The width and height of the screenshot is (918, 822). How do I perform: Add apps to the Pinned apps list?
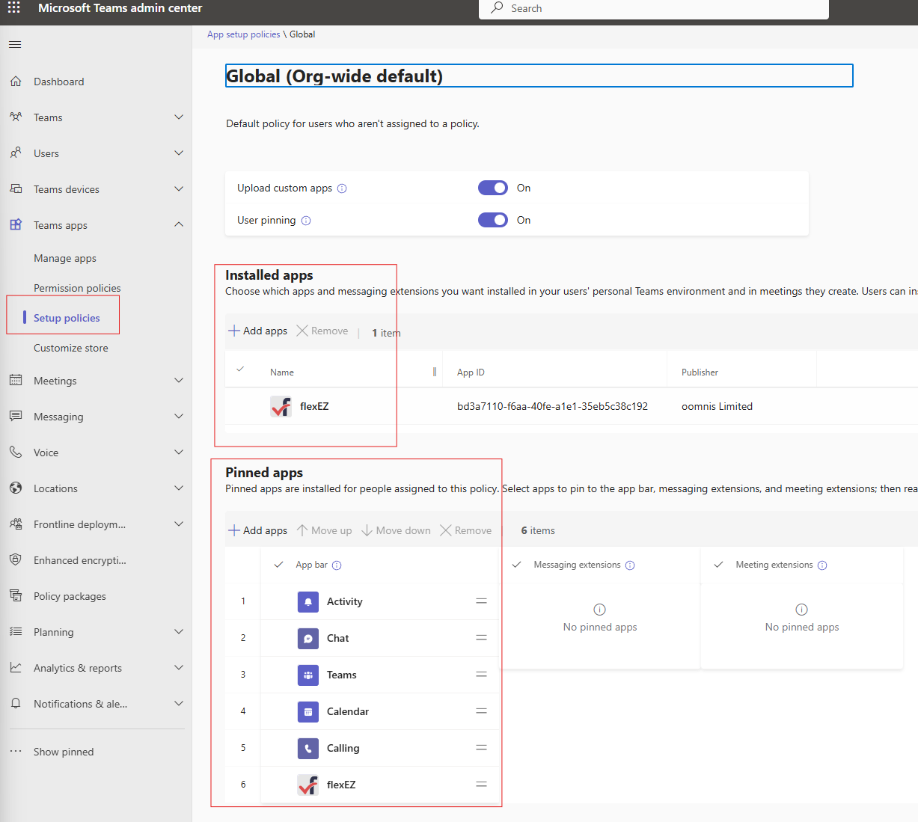[x=258, y=530]
